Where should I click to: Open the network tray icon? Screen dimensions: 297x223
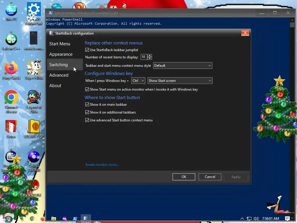[249, 219]
